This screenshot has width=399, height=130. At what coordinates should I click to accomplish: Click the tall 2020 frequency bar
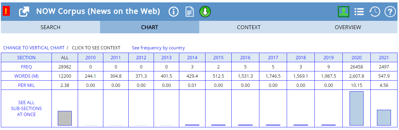(356, 108)
